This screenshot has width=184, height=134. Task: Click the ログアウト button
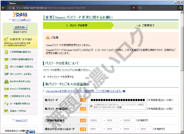click(20, 28)
